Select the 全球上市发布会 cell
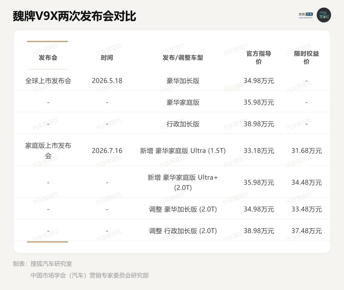This screenshot has height=290, width=344. (x=48, y=81)
